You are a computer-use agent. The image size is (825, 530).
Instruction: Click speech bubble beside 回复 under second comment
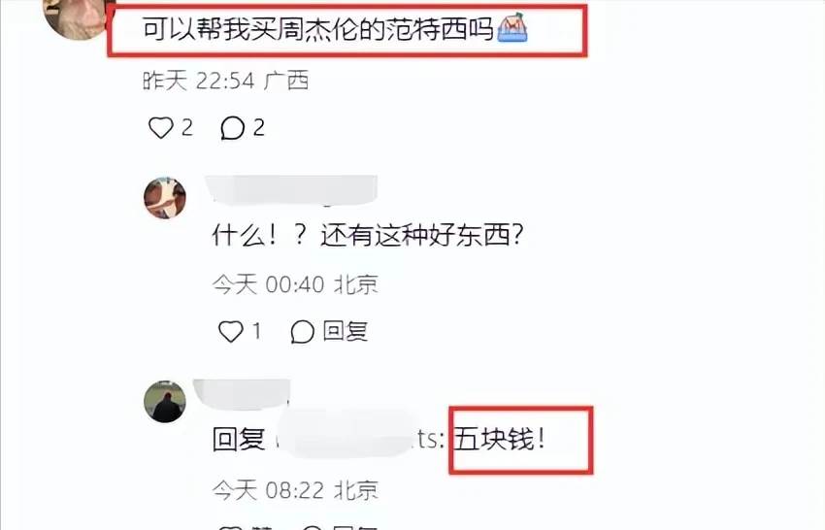tap(302, 332)
